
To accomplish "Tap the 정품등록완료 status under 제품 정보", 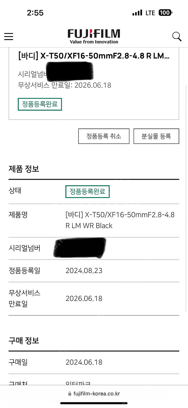I will 87,191.
